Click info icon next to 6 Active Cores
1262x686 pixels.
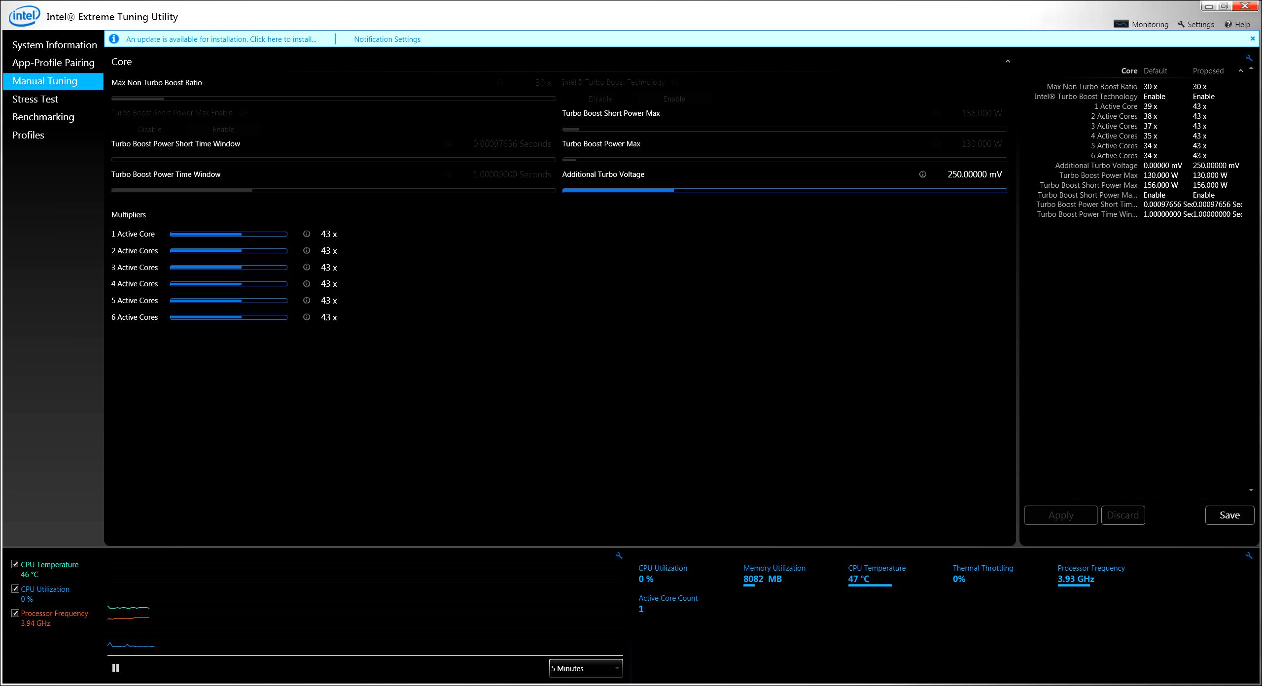click(307, 317)
